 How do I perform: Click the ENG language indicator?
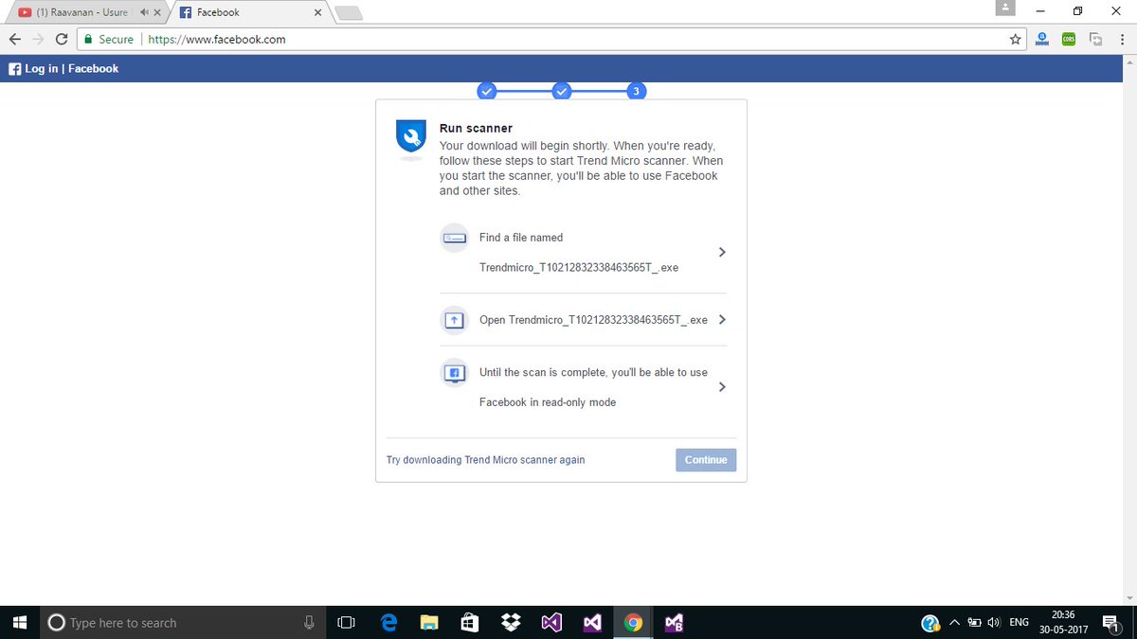point(1020,623)
